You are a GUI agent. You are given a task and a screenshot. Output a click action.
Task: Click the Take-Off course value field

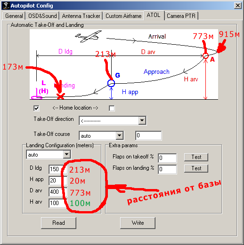point(148,135)
